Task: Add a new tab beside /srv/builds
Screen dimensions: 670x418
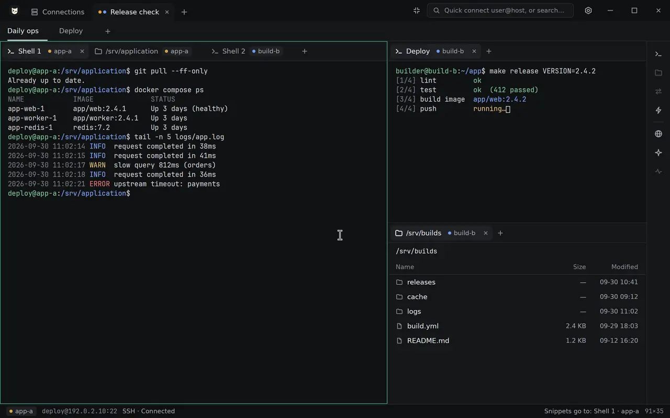Action: [500, 233]
